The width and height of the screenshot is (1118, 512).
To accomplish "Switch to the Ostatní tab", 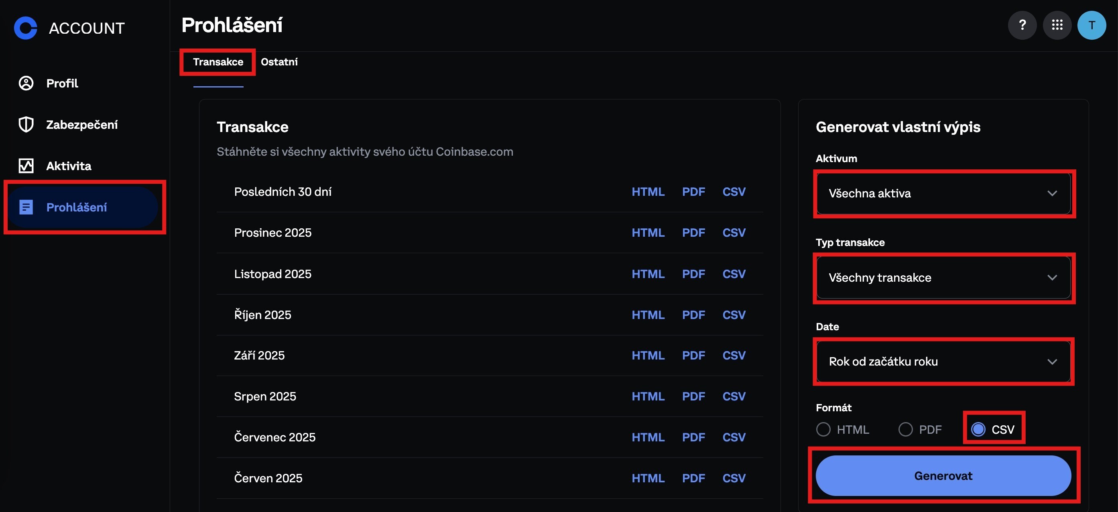I will [x=279, y=62].
